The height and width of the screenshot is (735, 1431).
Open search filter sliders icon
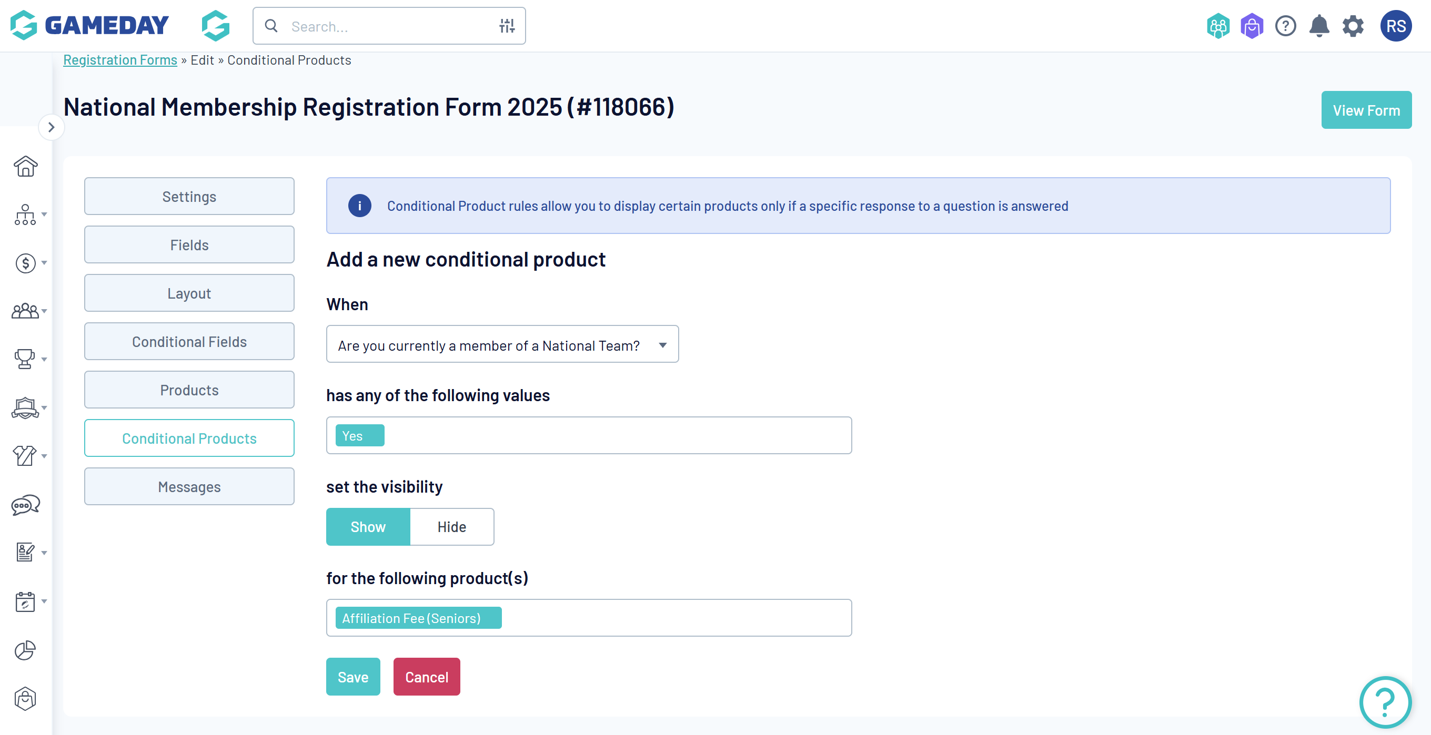point(507,26)
